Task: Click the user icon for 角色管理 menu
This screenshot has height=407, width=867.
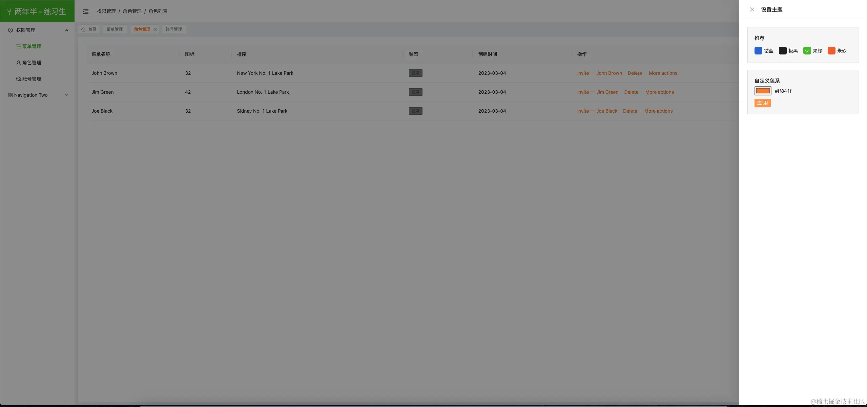Action: [x=19, y=63]
